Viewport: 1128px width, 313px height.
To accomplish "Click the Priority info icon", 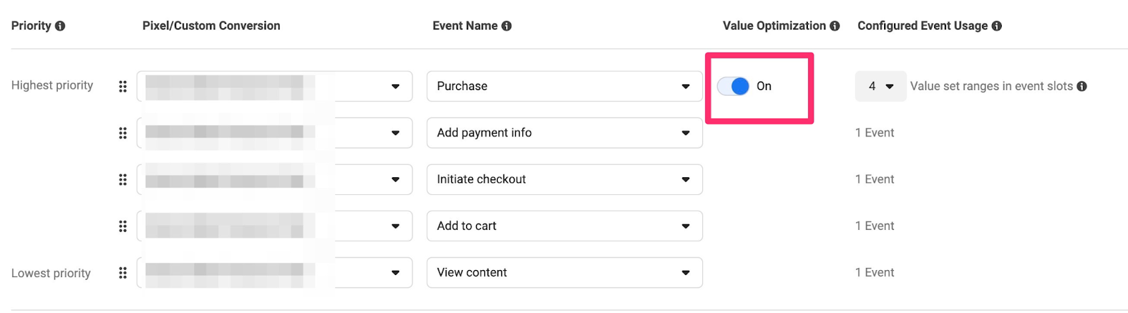I will click(x=60, y=26).
